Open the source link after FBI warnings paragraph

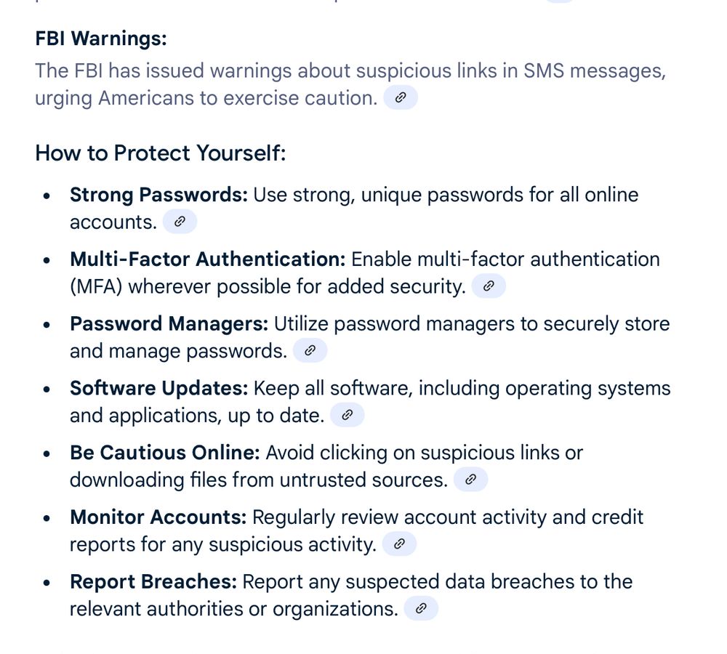(401, 97)
